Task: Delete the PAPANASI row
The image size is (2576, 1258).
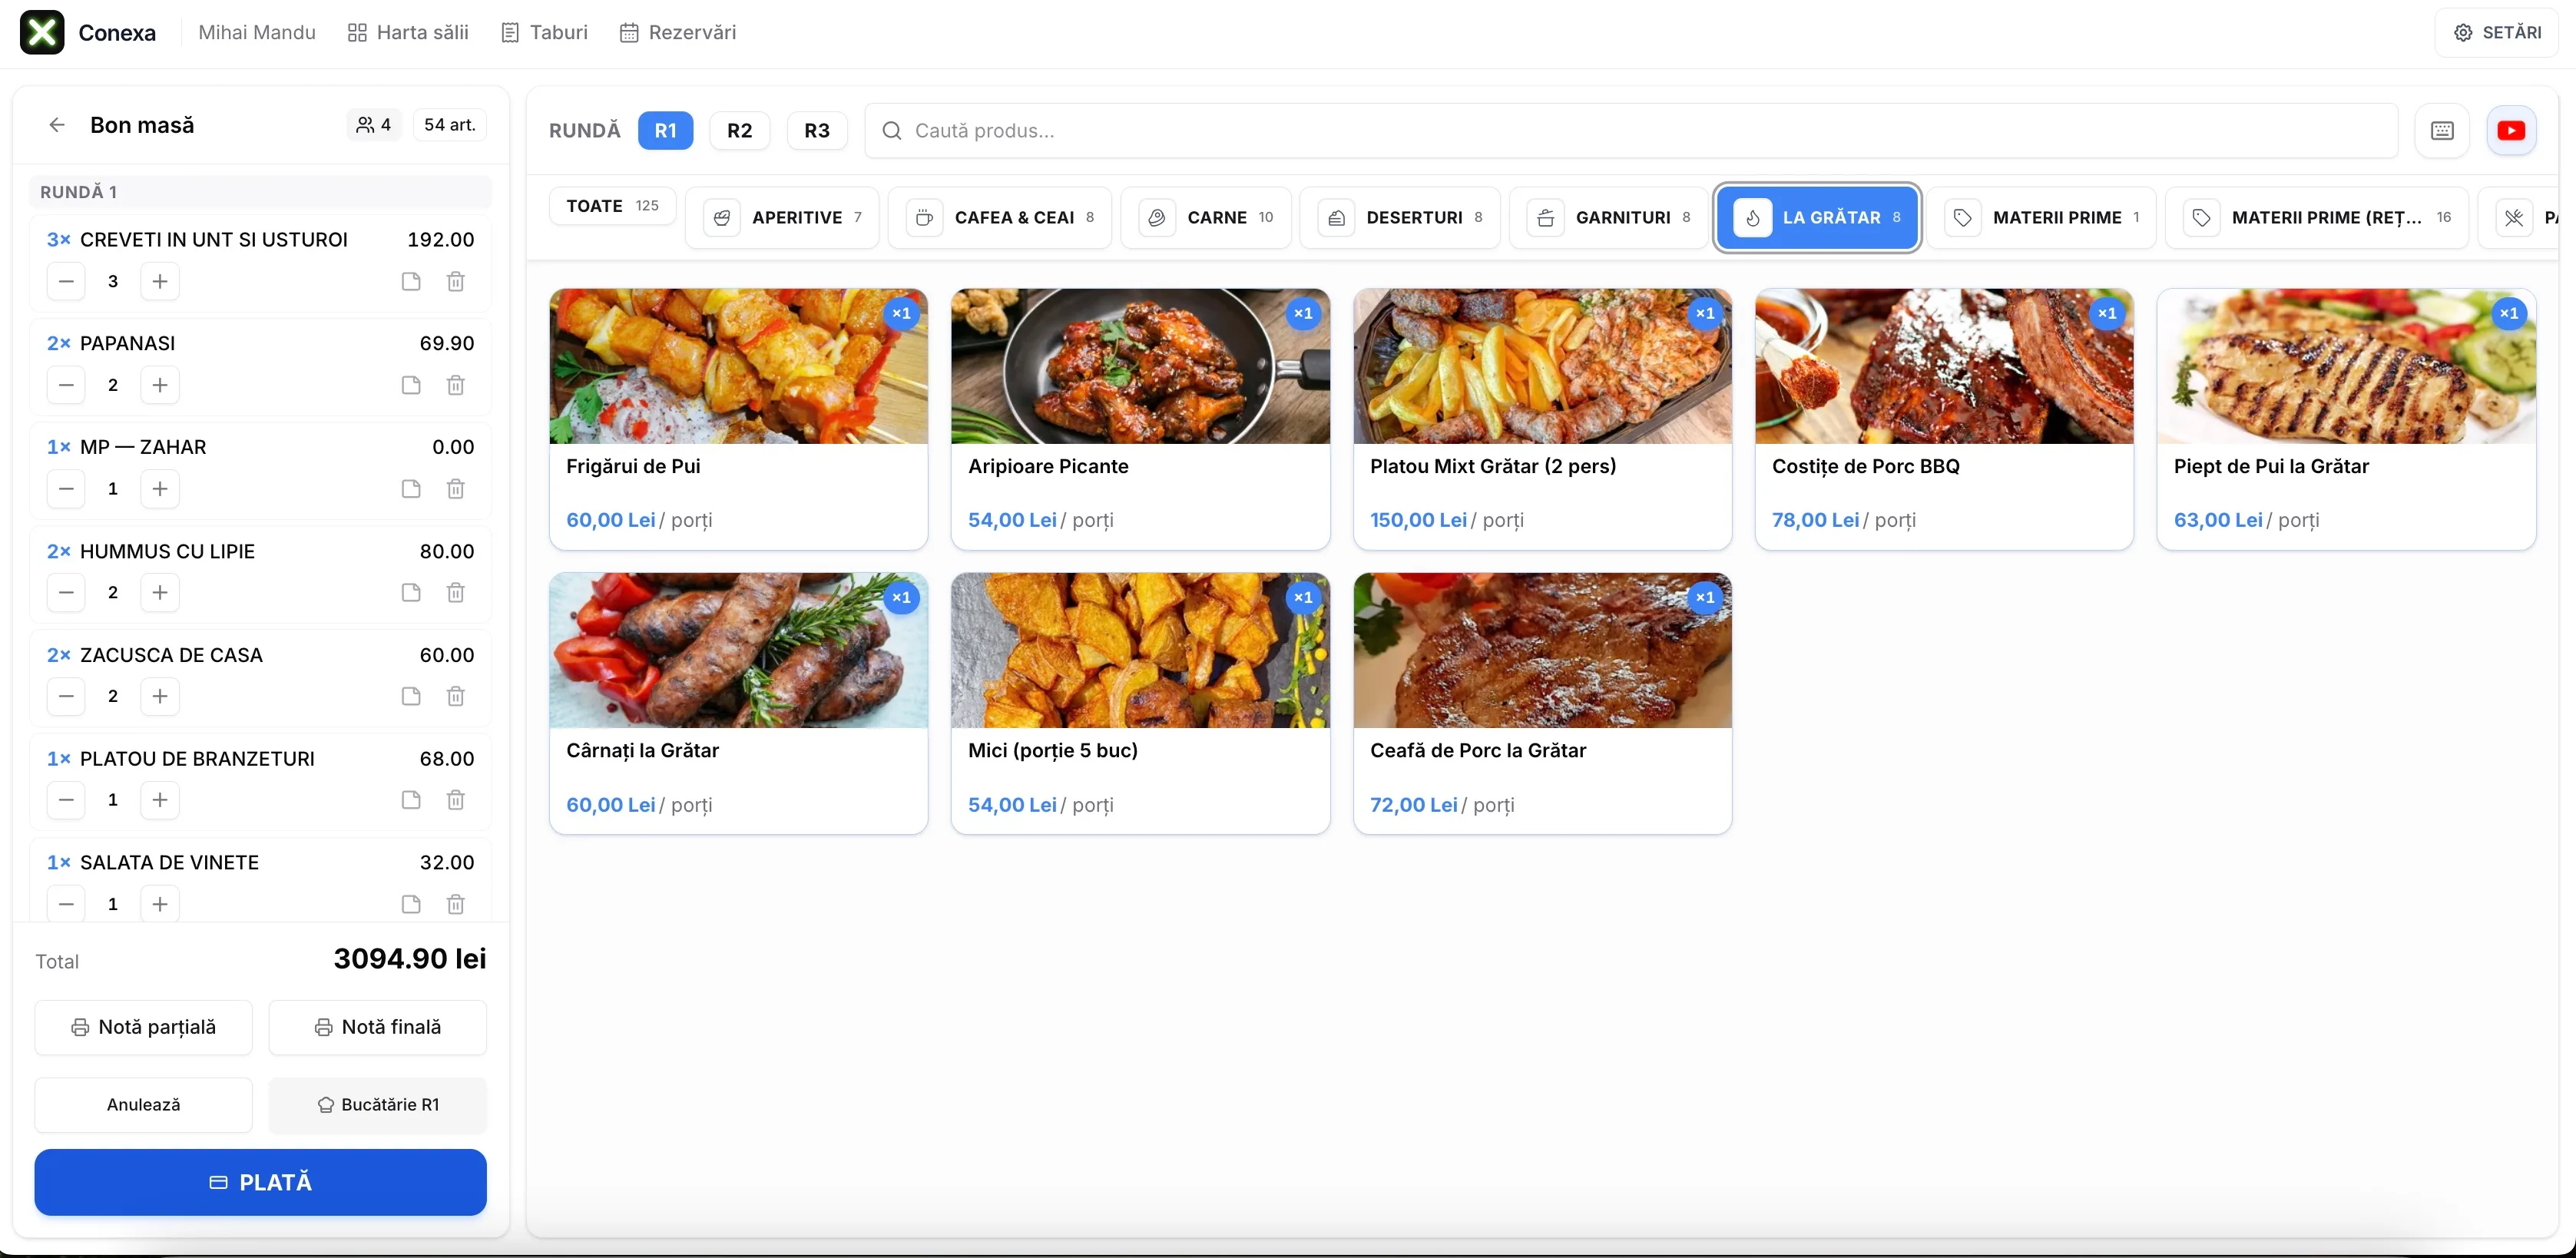Action: pos(456,385)
